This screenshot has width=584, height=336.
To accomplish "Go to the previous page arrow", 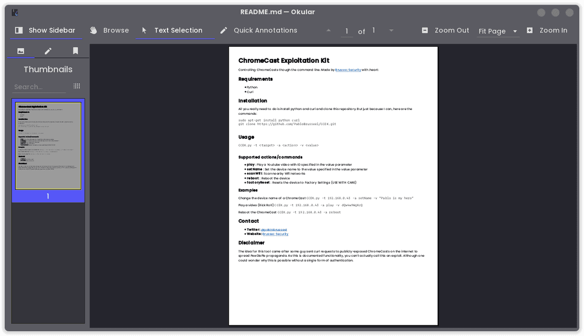I will pyautogui.click(x=328, y=30).
